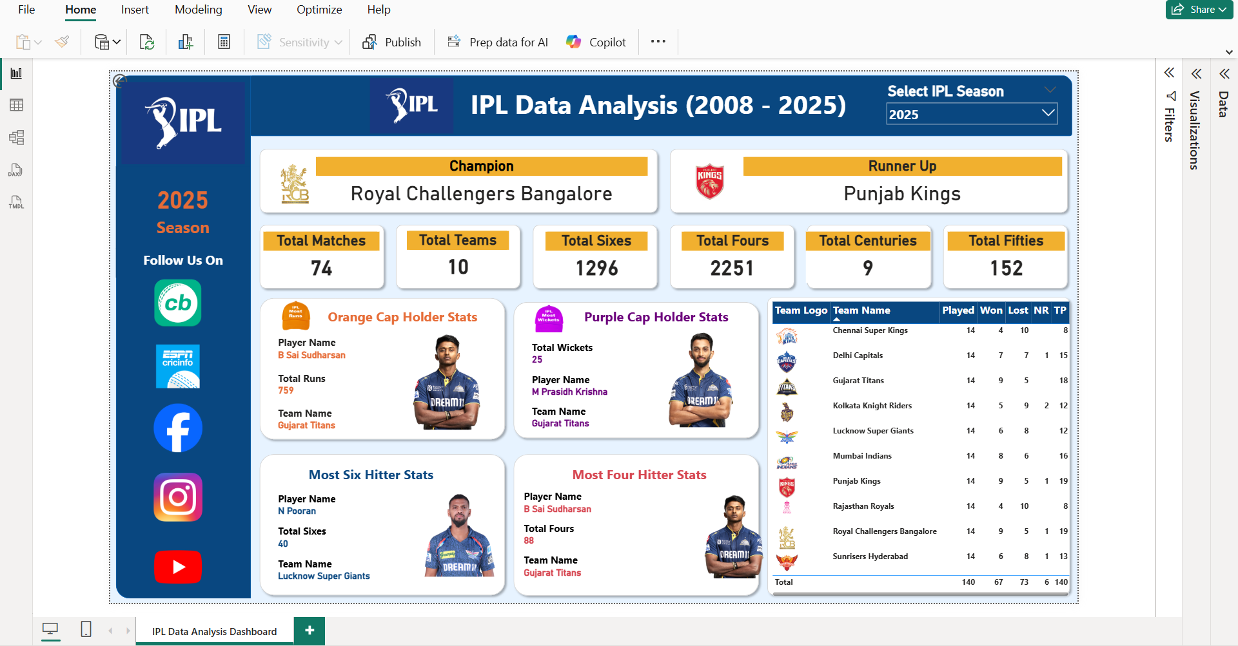Open the Modeling ribbon tab

click(198, 10)
